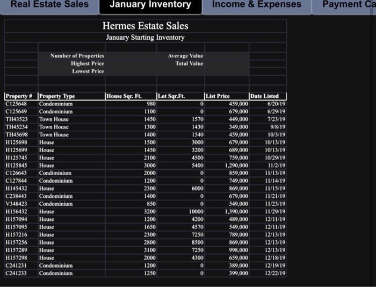Click the 9/8/19 date listed cell
The image size is (376, 287).
click(268, 127)
